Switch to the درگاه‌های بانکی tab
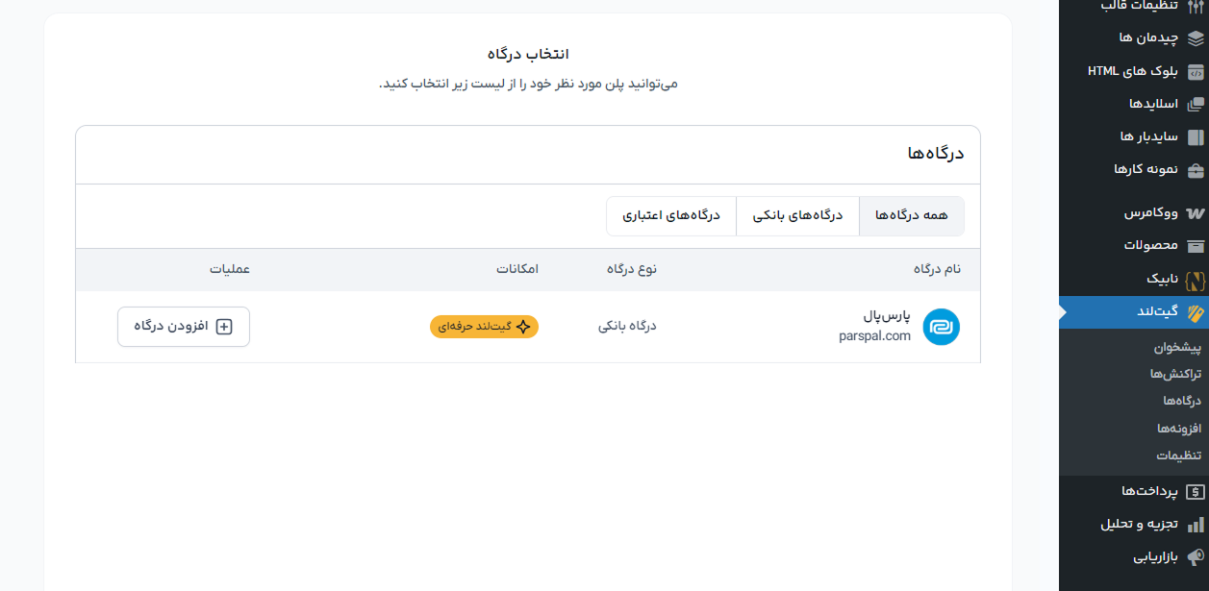This screenshot has width=1209, height=591. tap(797, 215)
